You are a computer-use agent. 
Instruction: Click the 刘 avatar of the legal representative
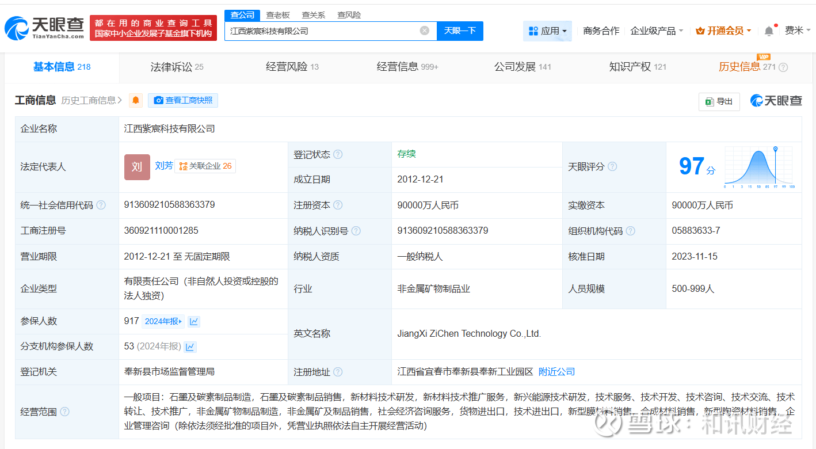137,167
